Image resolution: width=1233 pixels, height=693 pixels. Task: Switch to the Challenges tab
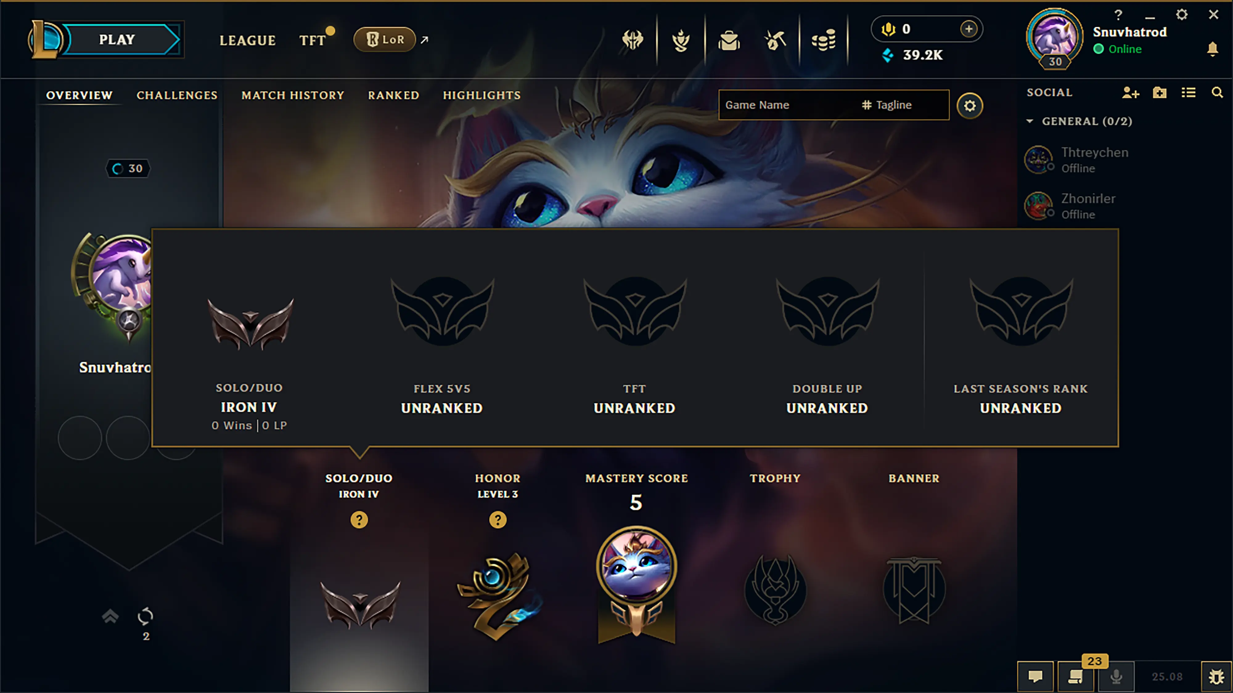coord(177,95)
